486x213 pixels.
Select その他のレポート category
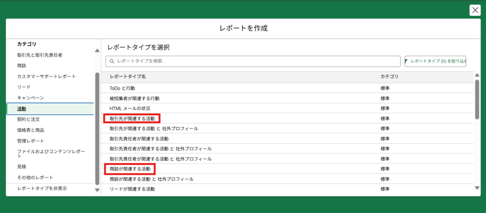[x=35, y=177]
